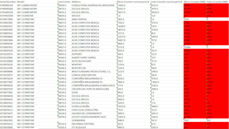This screenshot has width=229, height=129.
Task: Click the Mono Counter AMR header
Action: point(195,2)
